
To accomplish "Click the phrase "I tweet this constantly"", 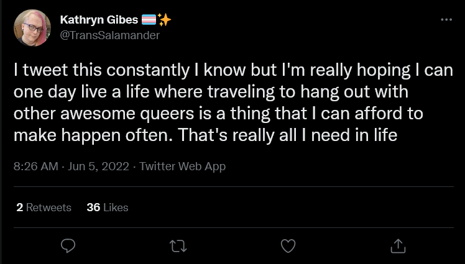I will [x=101, y=70].
